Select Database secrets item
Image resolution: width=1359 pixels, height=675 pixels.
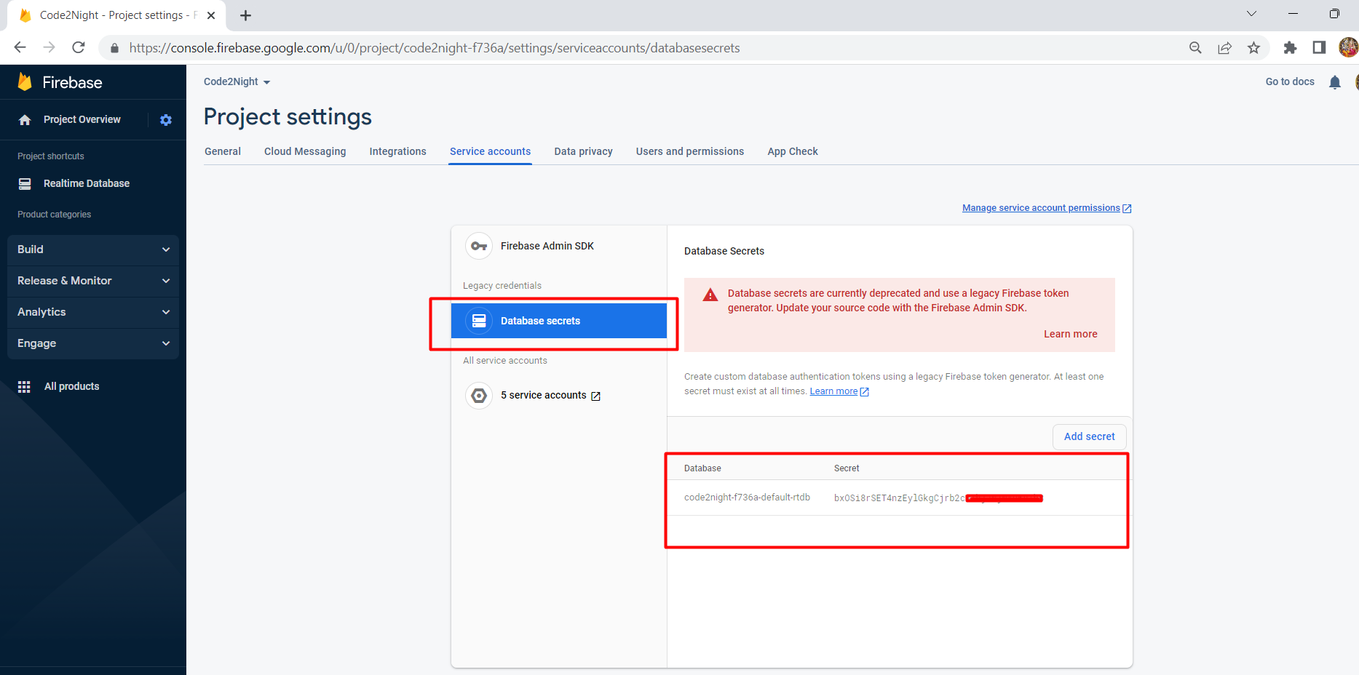click(559, 321)
